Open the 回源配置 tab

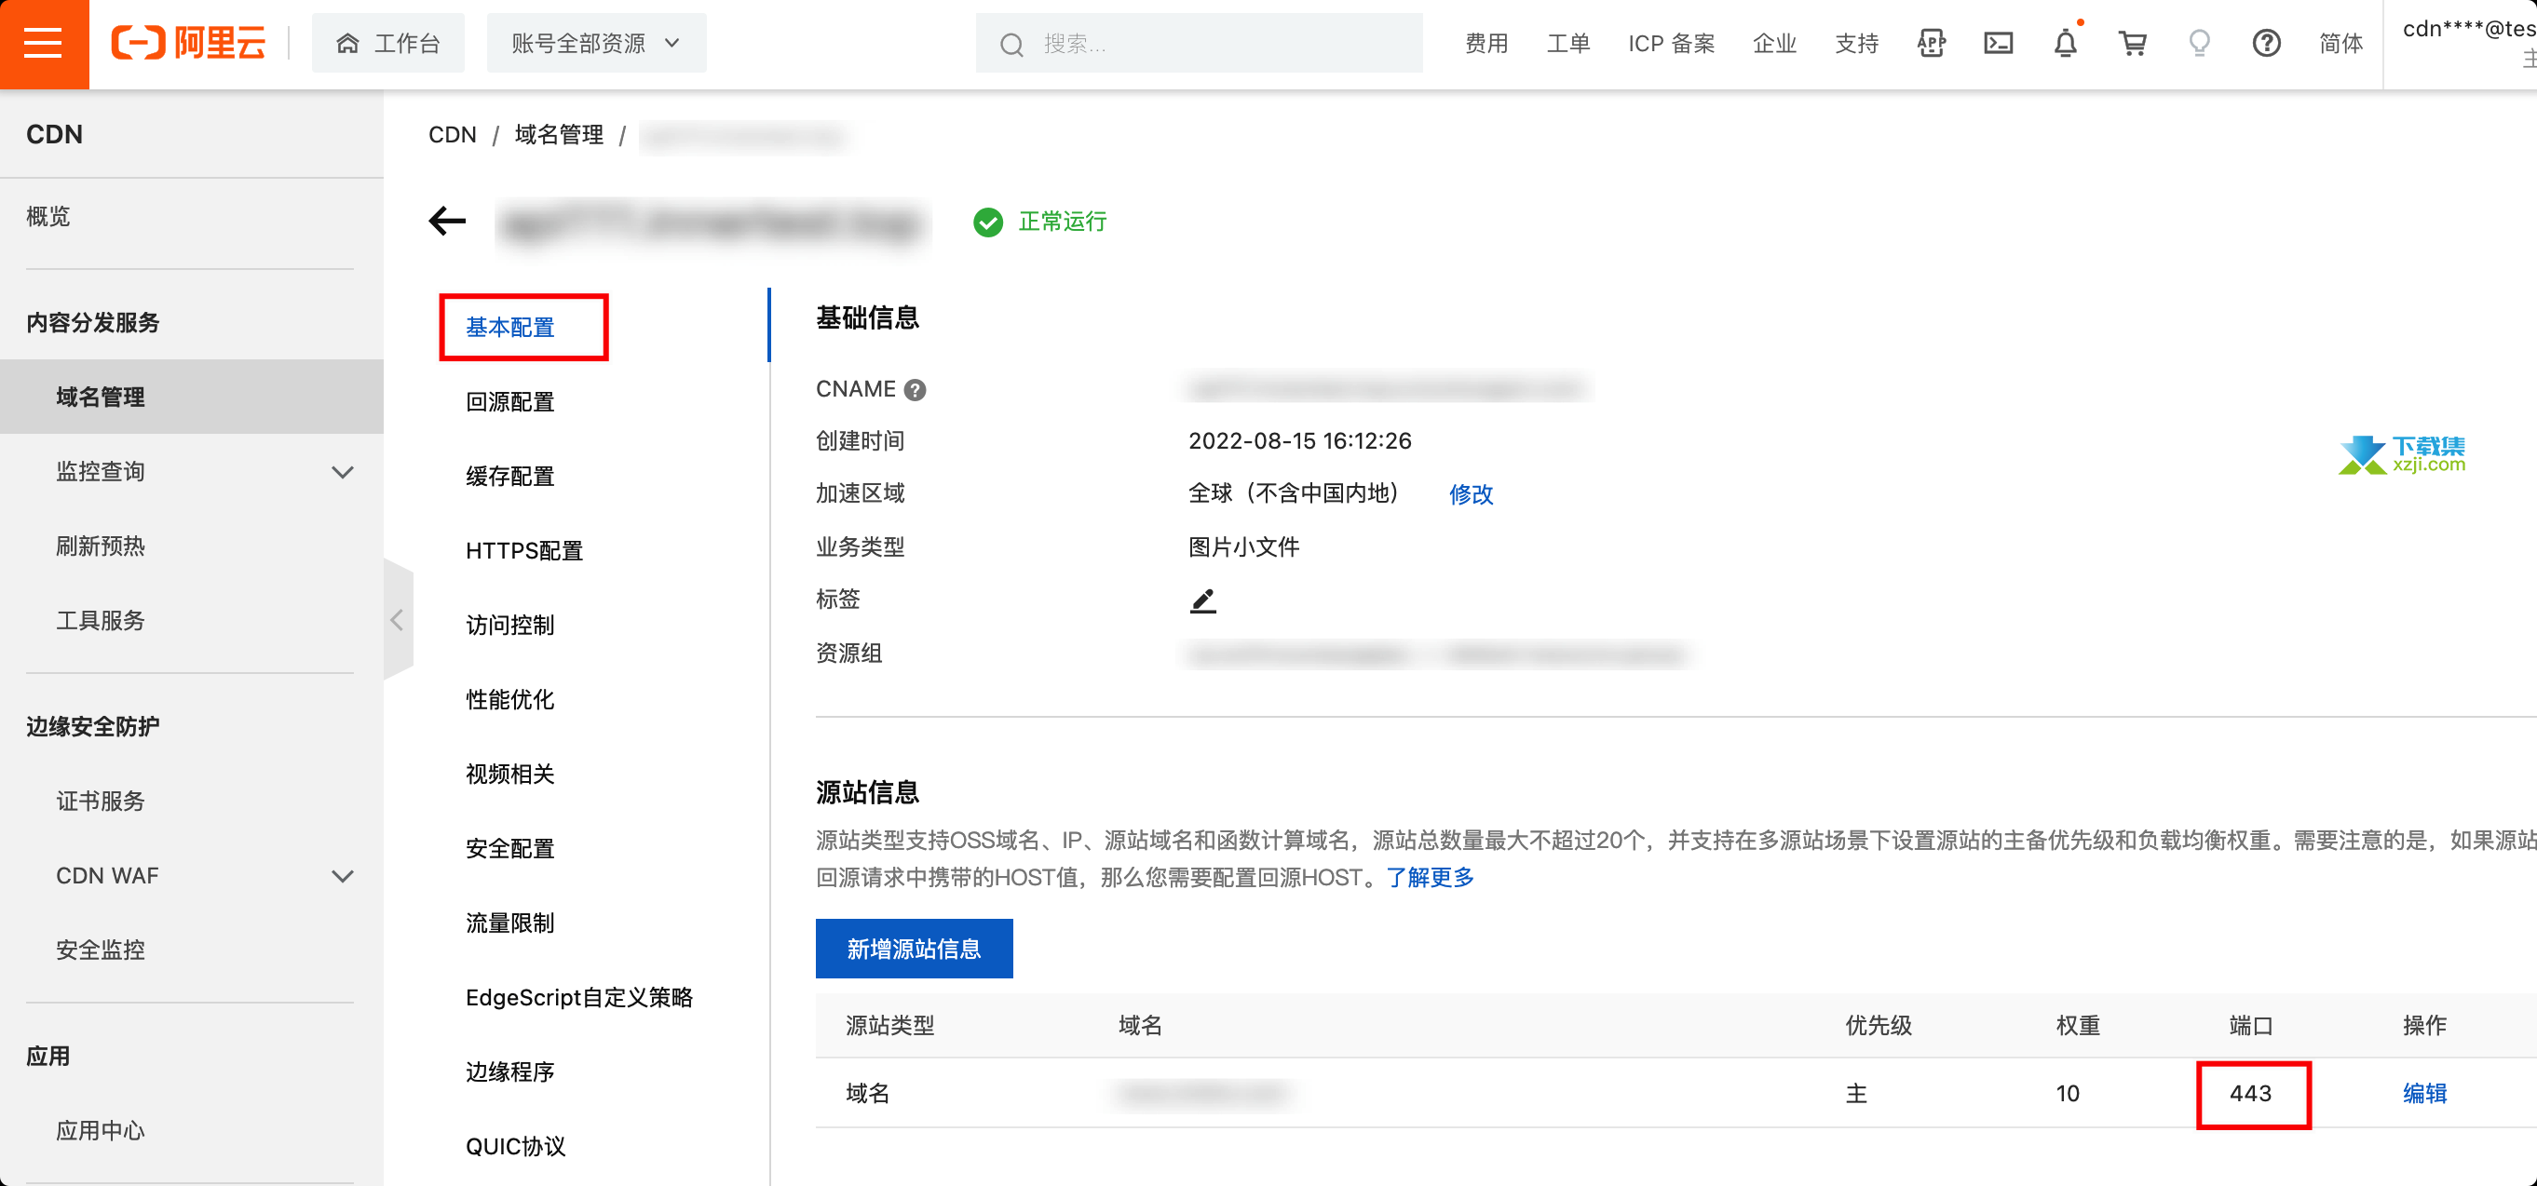point(509,401)
